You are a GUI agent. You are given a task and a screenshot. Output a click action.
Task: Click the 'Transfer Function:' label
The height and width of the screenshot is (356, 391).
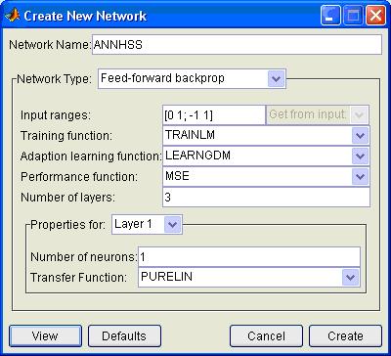(78, 278)
